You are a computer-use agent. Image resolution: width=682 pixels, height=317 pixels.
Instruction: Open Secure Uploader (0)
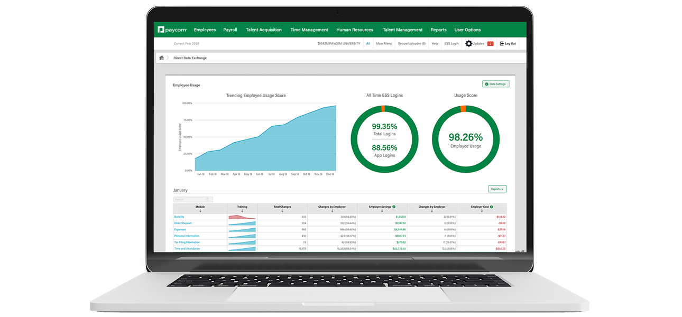[411, 43]
